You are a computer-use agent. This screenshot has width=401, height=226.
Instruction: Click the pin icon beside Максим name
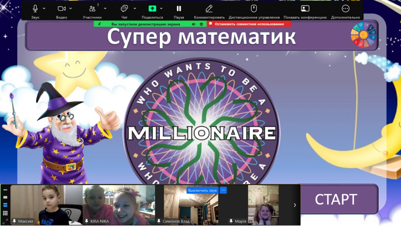pos(14,221)
